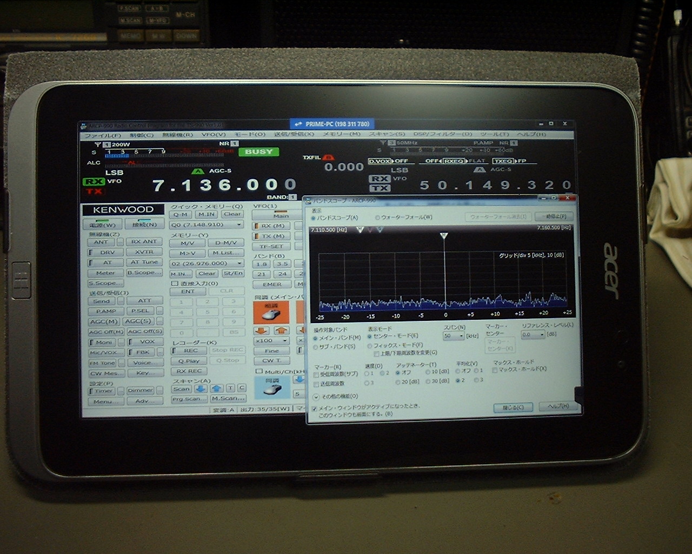The image size is (692, 554).
Task: Toggle bring-window-to-front checkbox (B)
Action: click(x=315, y=408)
